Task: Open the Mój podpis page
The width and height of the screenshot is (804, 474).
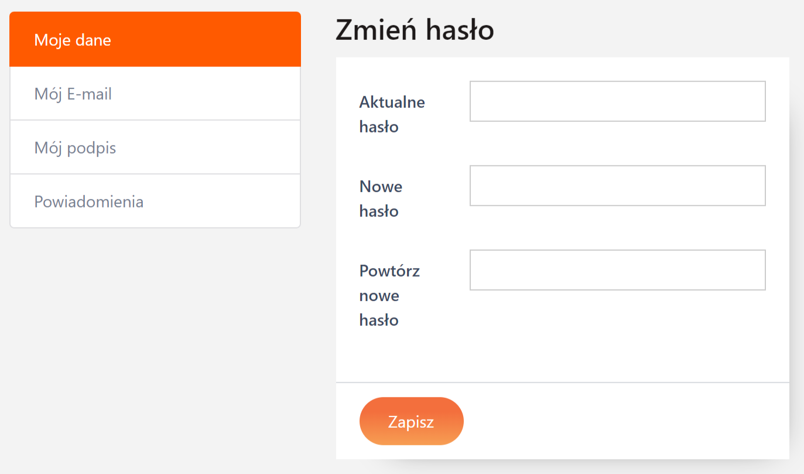Action: (155, 148)
